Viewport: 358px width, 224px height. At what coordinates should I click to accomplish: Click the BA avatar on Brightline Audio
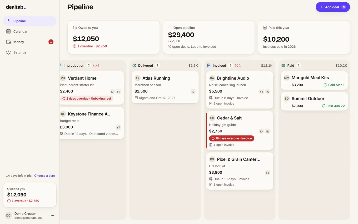click(x=212, y=78)
